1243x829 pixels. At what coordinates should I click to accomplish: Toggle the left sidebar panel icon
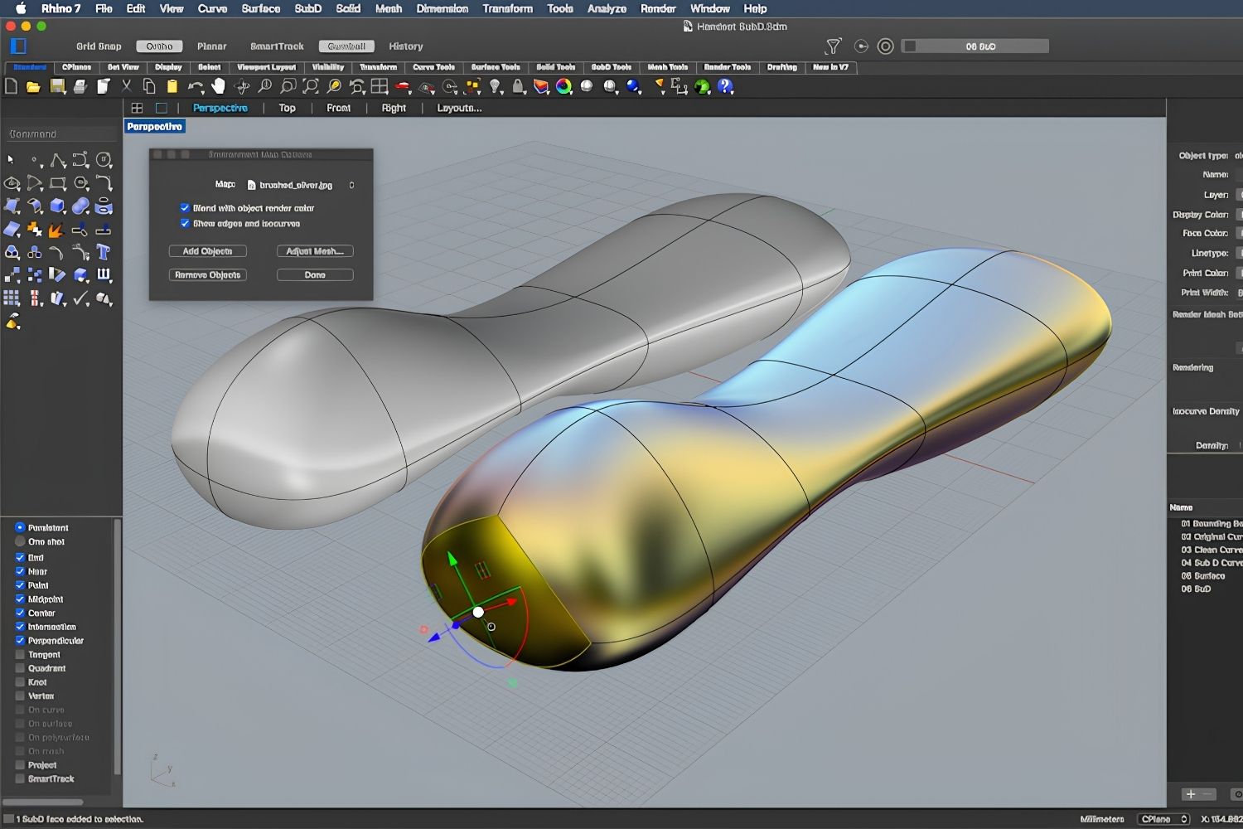(18, 46)
